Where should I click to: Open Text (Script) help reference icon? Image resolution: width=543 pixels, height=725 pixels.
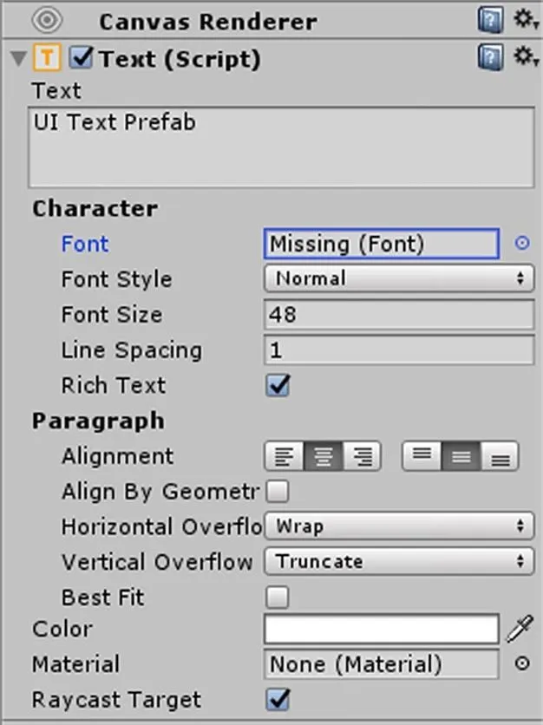pos(490,58)
